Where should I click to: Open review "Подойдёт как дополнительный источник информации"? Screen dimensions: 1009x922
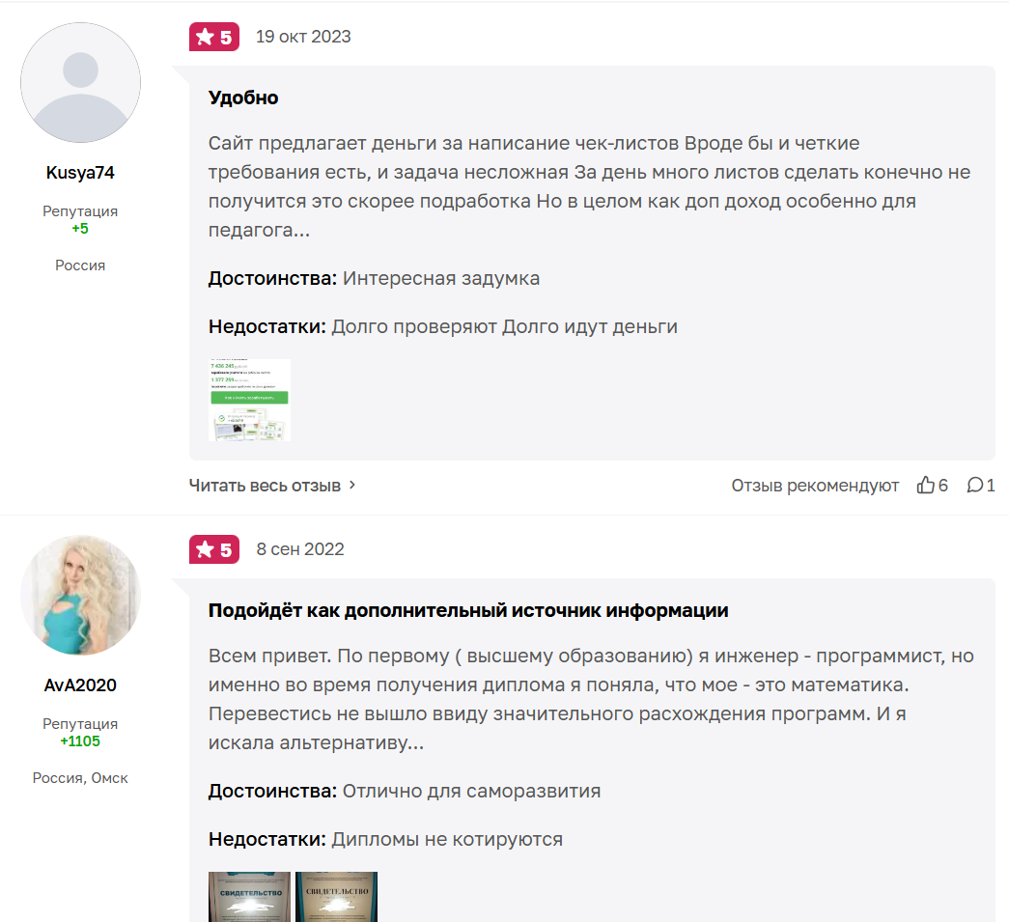point(468,610)
